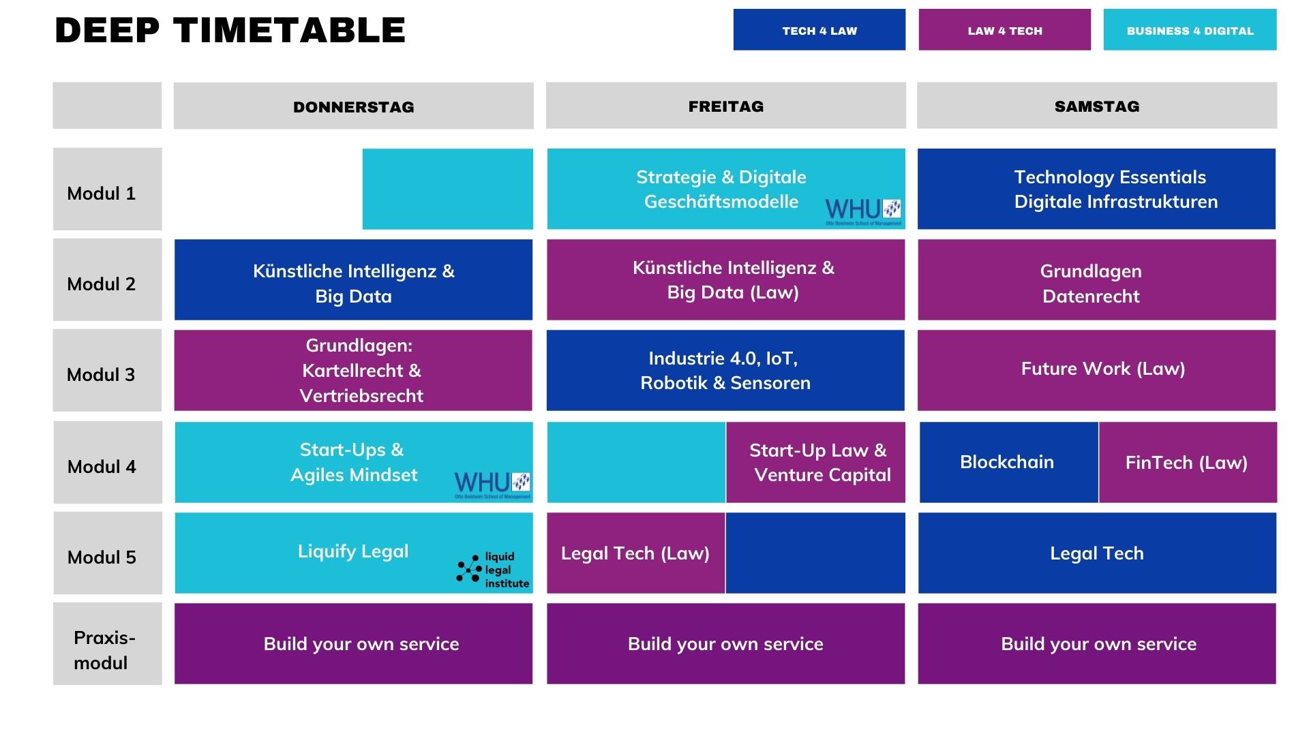Open Grundlagen Datenrecht session
This screenshot has height=736, width=1309.
1097,279
